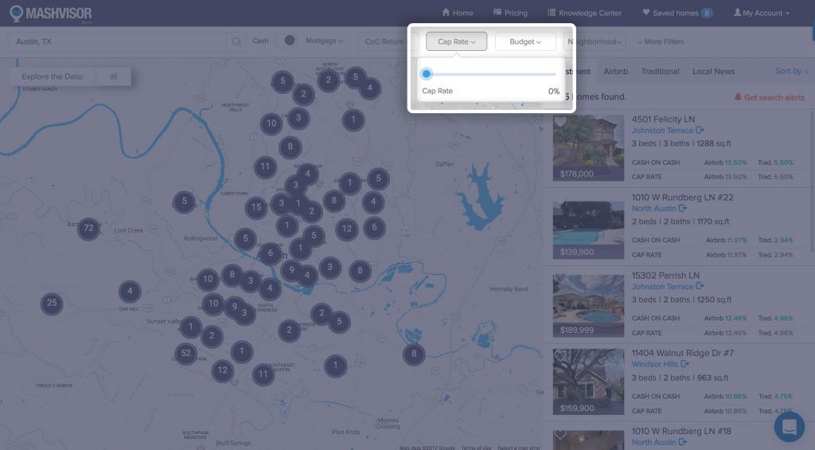Click the bell icon for search alerts
The width and height of the screenshot is (815, 450).
coord(738,97)
